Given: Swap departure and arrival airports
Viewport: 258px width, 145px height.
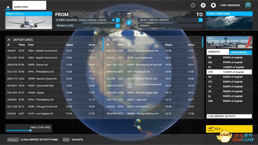Looking at the screenshot, I should point(129,22).
